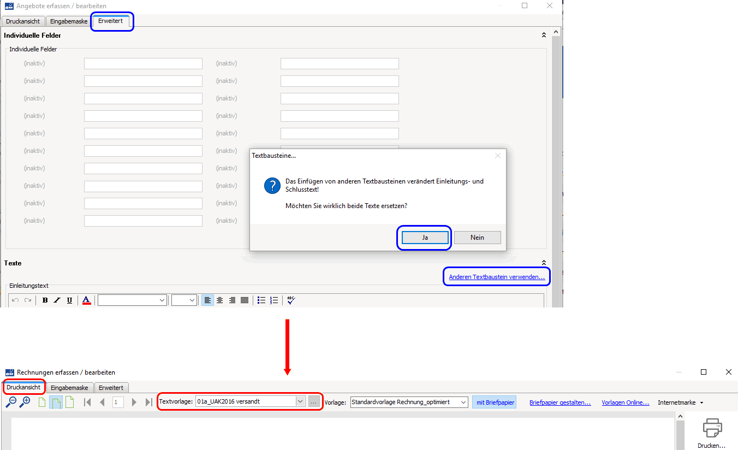Confirm replacing texts with Ja

[x=424, y=238]
